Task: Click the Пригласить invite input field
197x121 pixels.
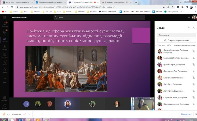Action: (177, 35)
